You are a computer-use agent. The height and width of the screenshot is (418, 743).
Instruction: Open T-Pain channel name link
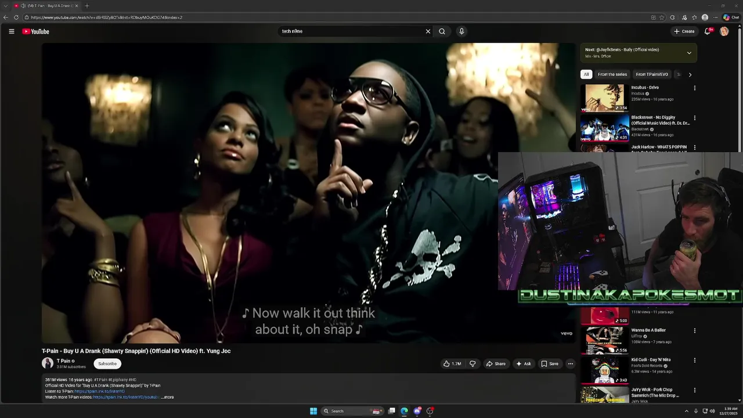pos(63,361)
